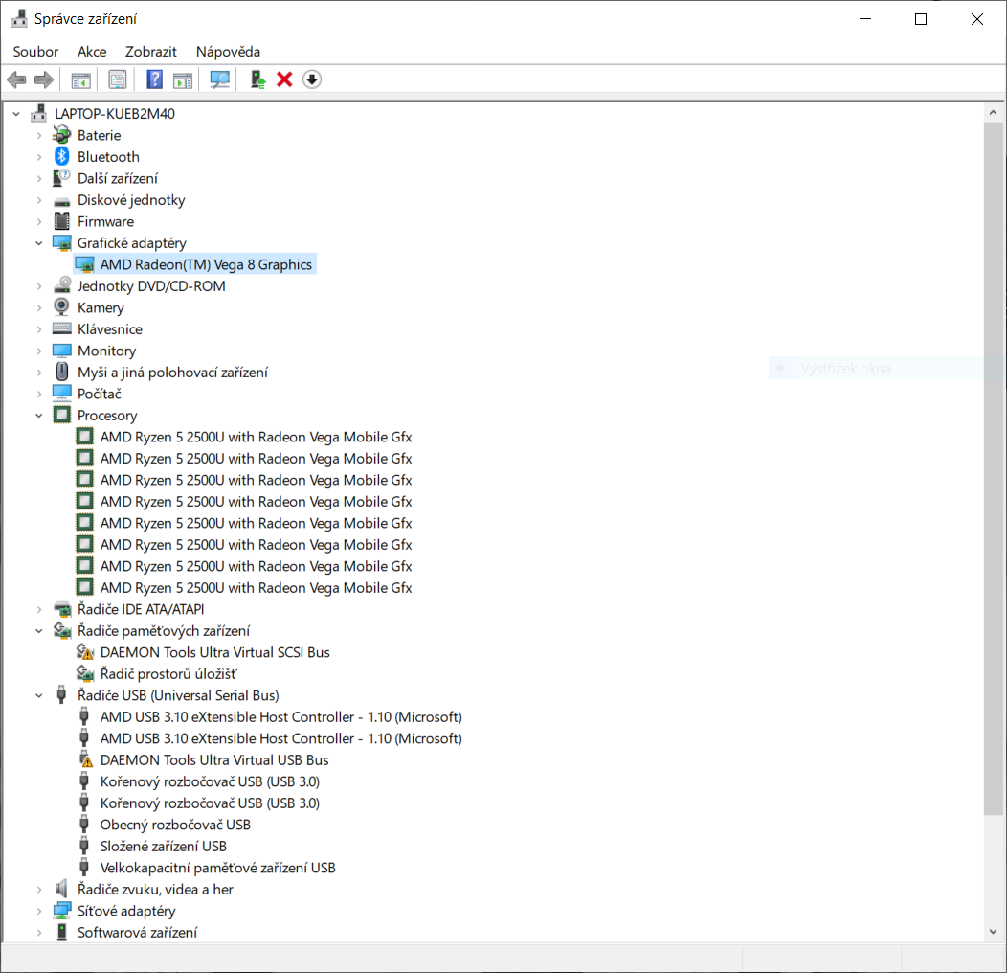Expand the Síťové adaptéry category
This screenshot has width=1007, height=973.
pyautogui.click(x=39, y=911)
